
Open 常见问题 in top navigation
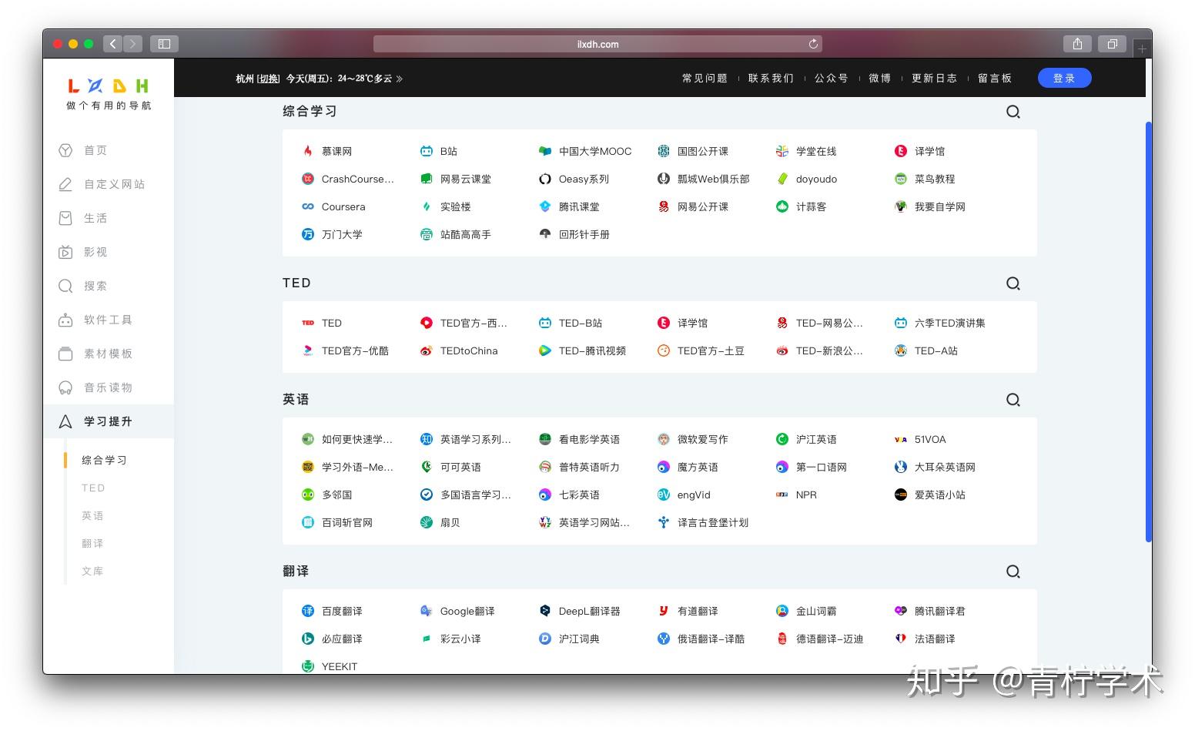[705, 78]
